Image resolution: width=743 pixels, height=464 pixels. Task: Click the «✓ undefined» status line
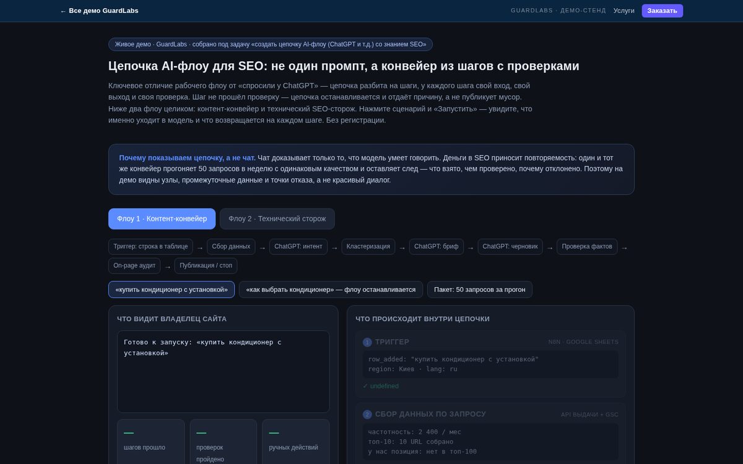pyautogui.click(x=381, y=386)
